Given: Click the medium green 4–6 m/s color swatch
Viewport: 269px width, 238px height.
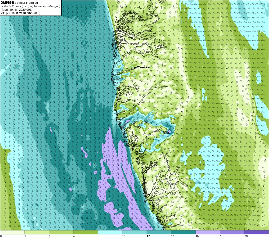Looking at the screenshot, I should click(61, 232).
